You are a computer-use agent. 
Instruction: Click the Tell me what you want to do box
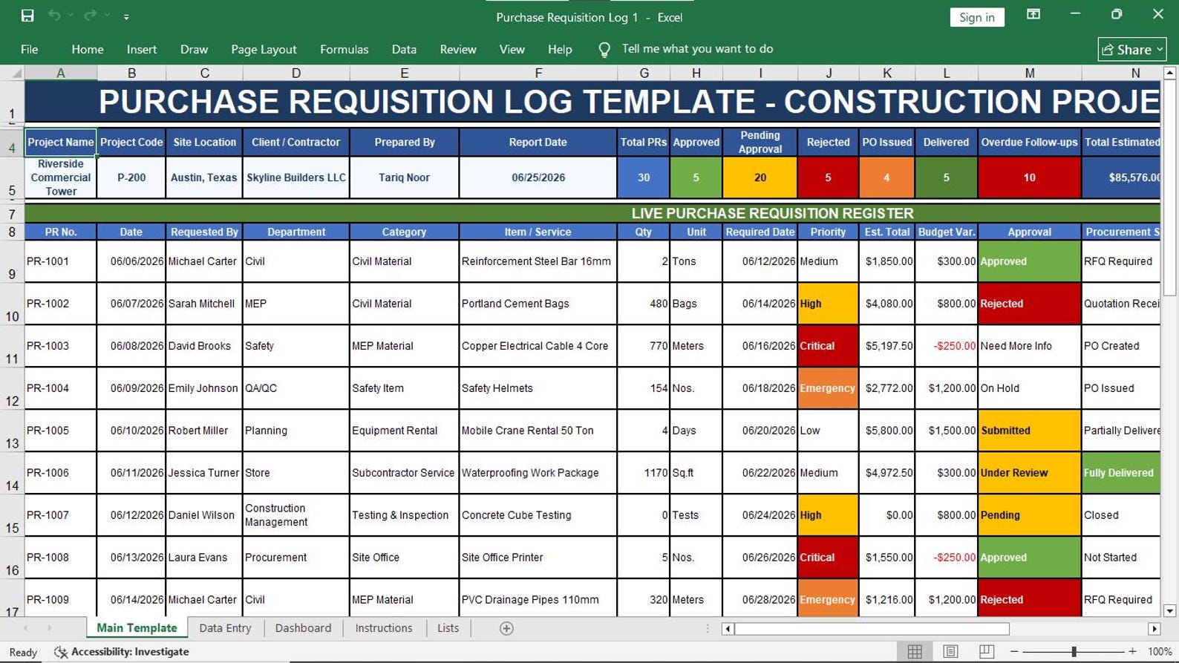pyautogui.click(x=697, y=49)
